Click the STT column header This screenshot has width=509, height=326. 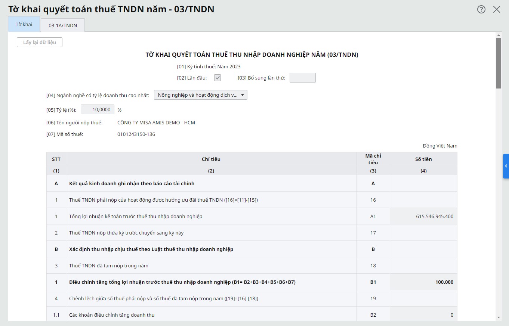pyautogui.click(x=56, y=159)
